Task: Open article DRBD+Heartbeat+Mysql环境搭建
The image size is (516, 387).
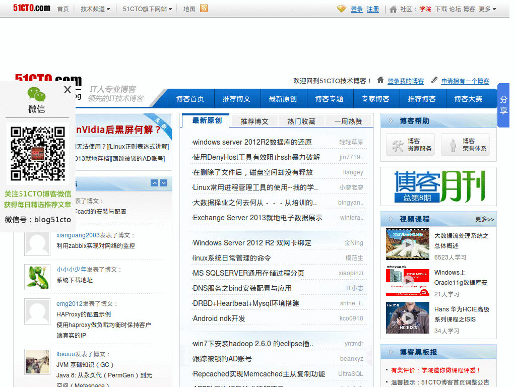Action: click(x=246, y=303)
